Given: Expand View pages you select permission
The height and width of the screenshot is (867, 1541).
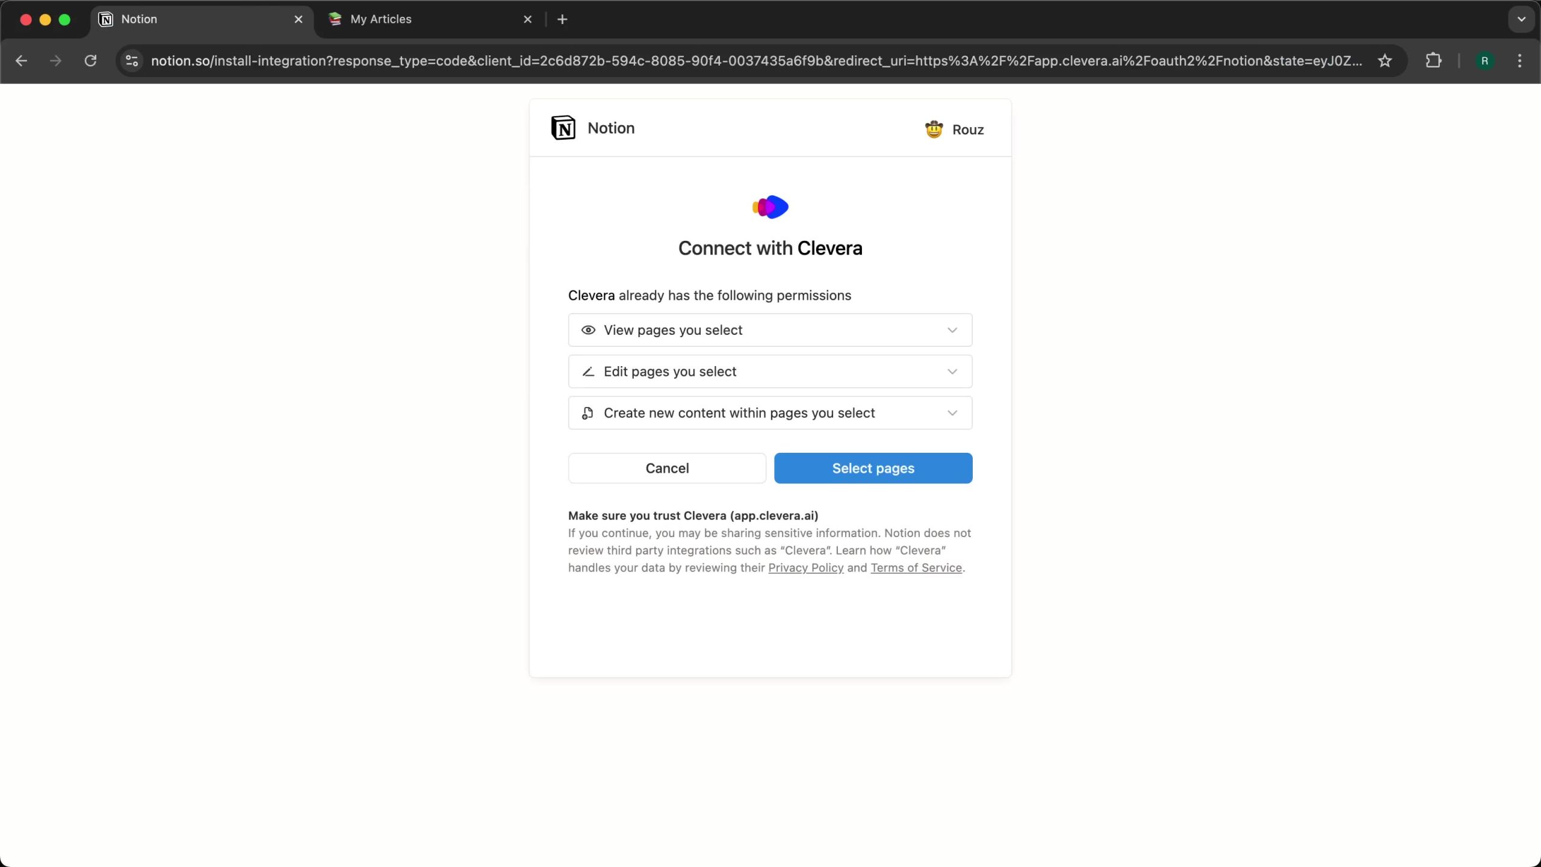Looking at the screenshot, I should (770, 330).
